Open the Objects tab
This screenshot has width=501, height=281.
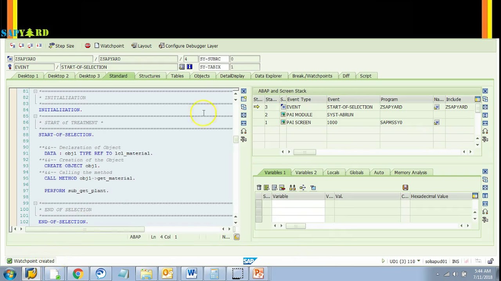click(x=202, y=76)
